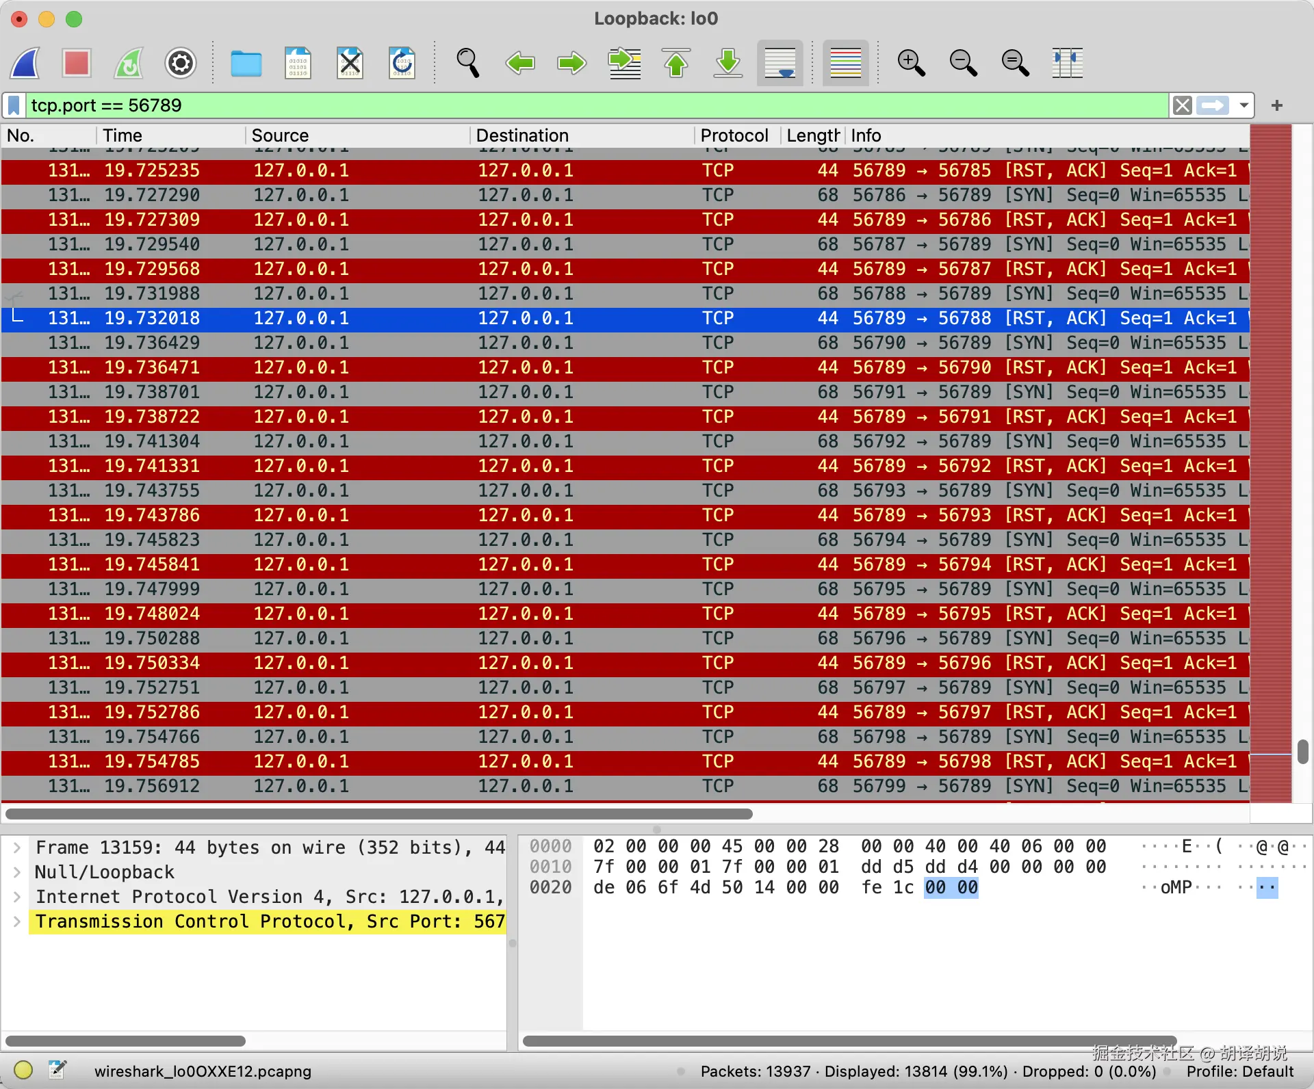Click the start capture shark fin icon
The width and height of the screenshot is (1314, 1089).
(25, 64)
